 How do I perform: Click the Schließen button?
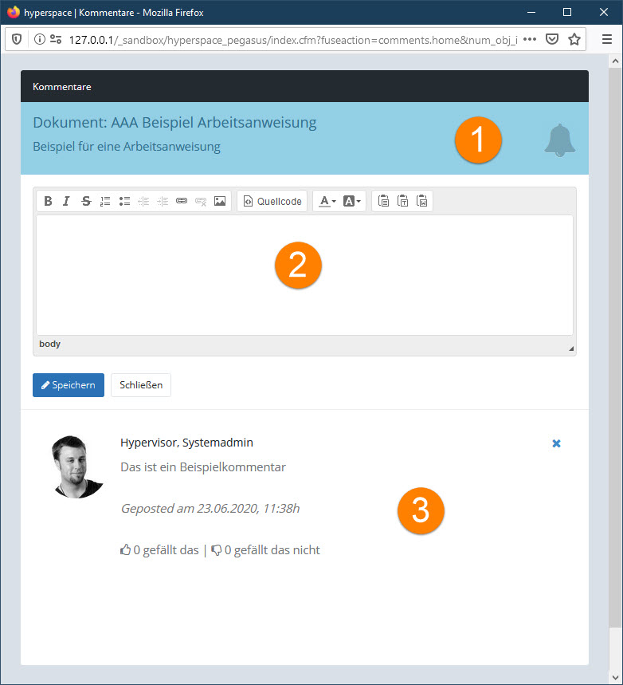click(141, 385)
